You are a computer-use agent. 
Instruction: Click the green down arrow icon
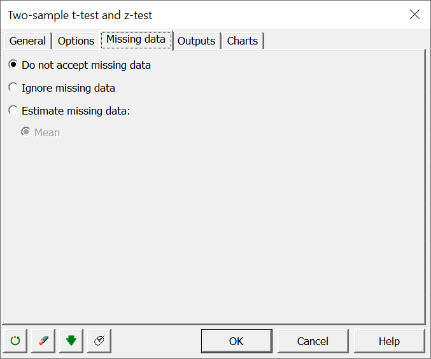click(x=71, y=341)
